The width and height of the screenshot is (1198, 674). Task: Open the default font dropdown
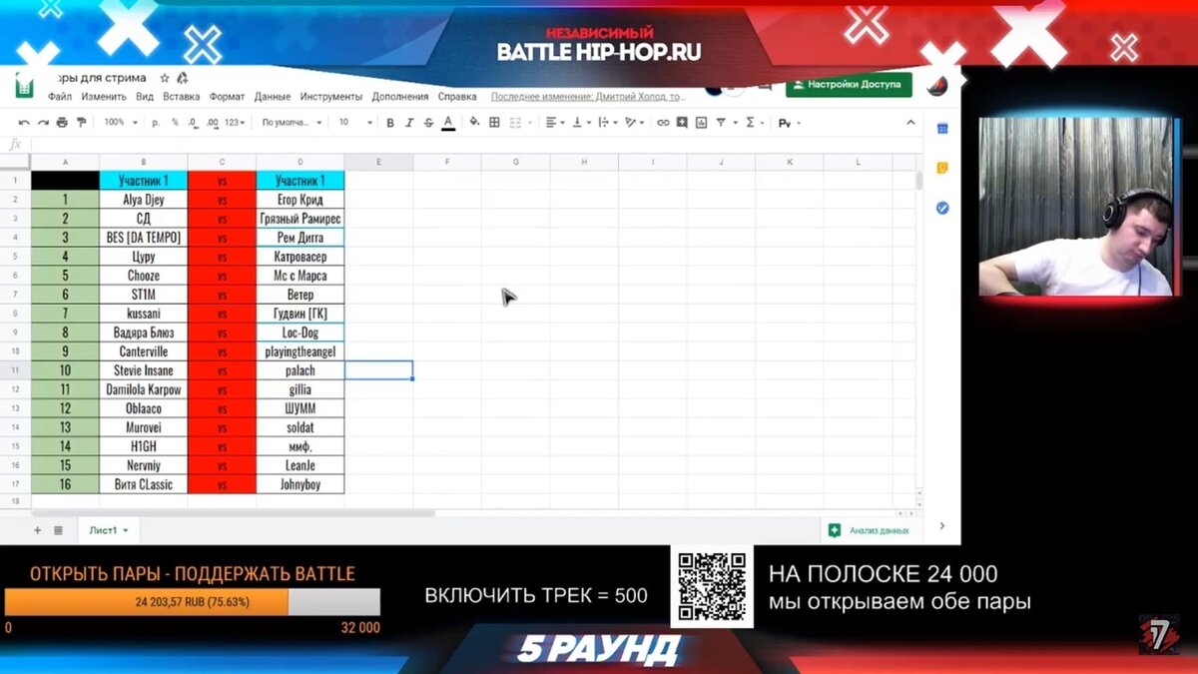pos(293,123)
